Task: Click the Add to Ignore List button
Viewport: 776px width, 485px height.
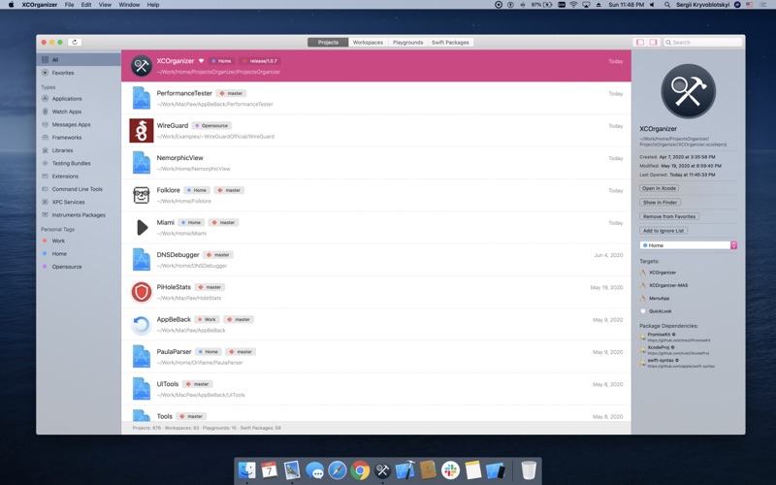Action: point(663,231)
